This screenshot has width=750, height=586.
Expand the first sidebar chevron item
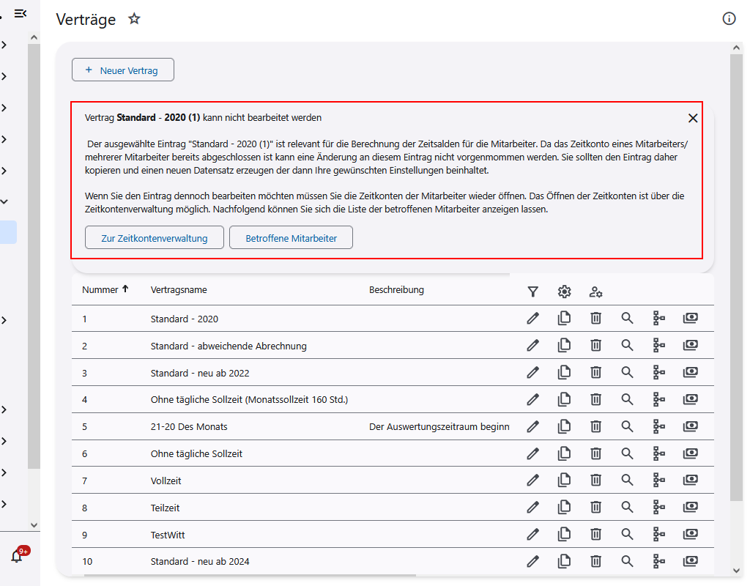[4, 45]
